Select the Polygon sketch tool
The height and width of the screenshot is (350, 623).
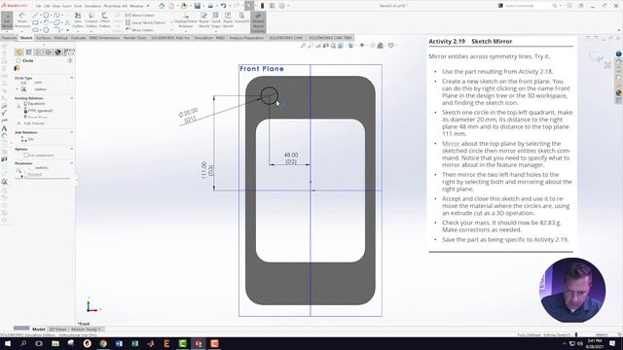pos(46,30)
